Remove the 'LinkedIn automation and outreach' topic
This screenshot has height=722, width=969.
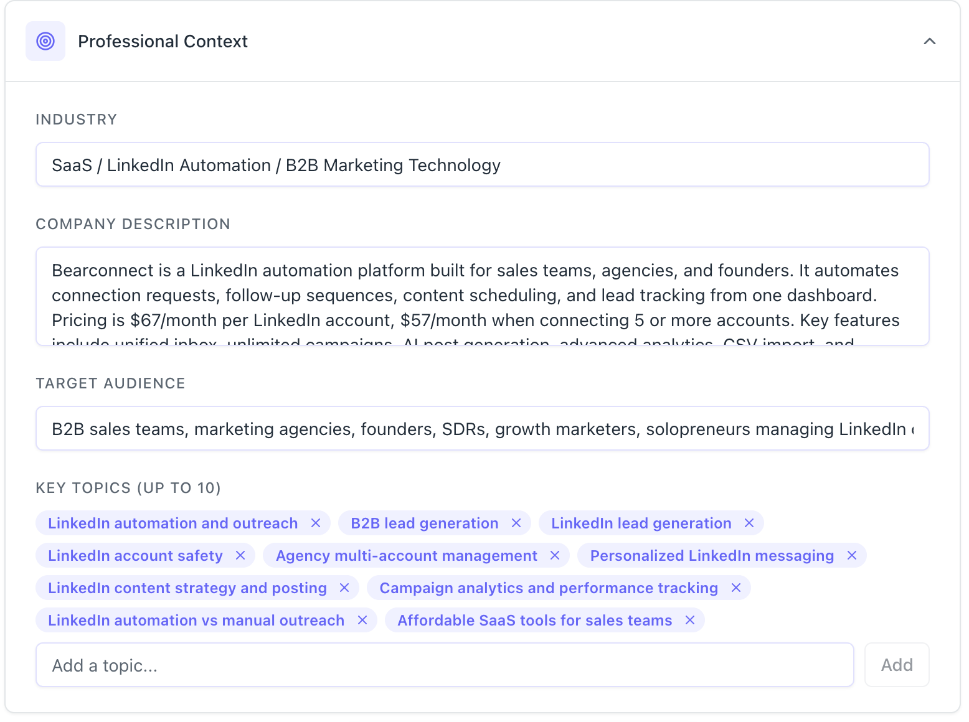point(316,523)
